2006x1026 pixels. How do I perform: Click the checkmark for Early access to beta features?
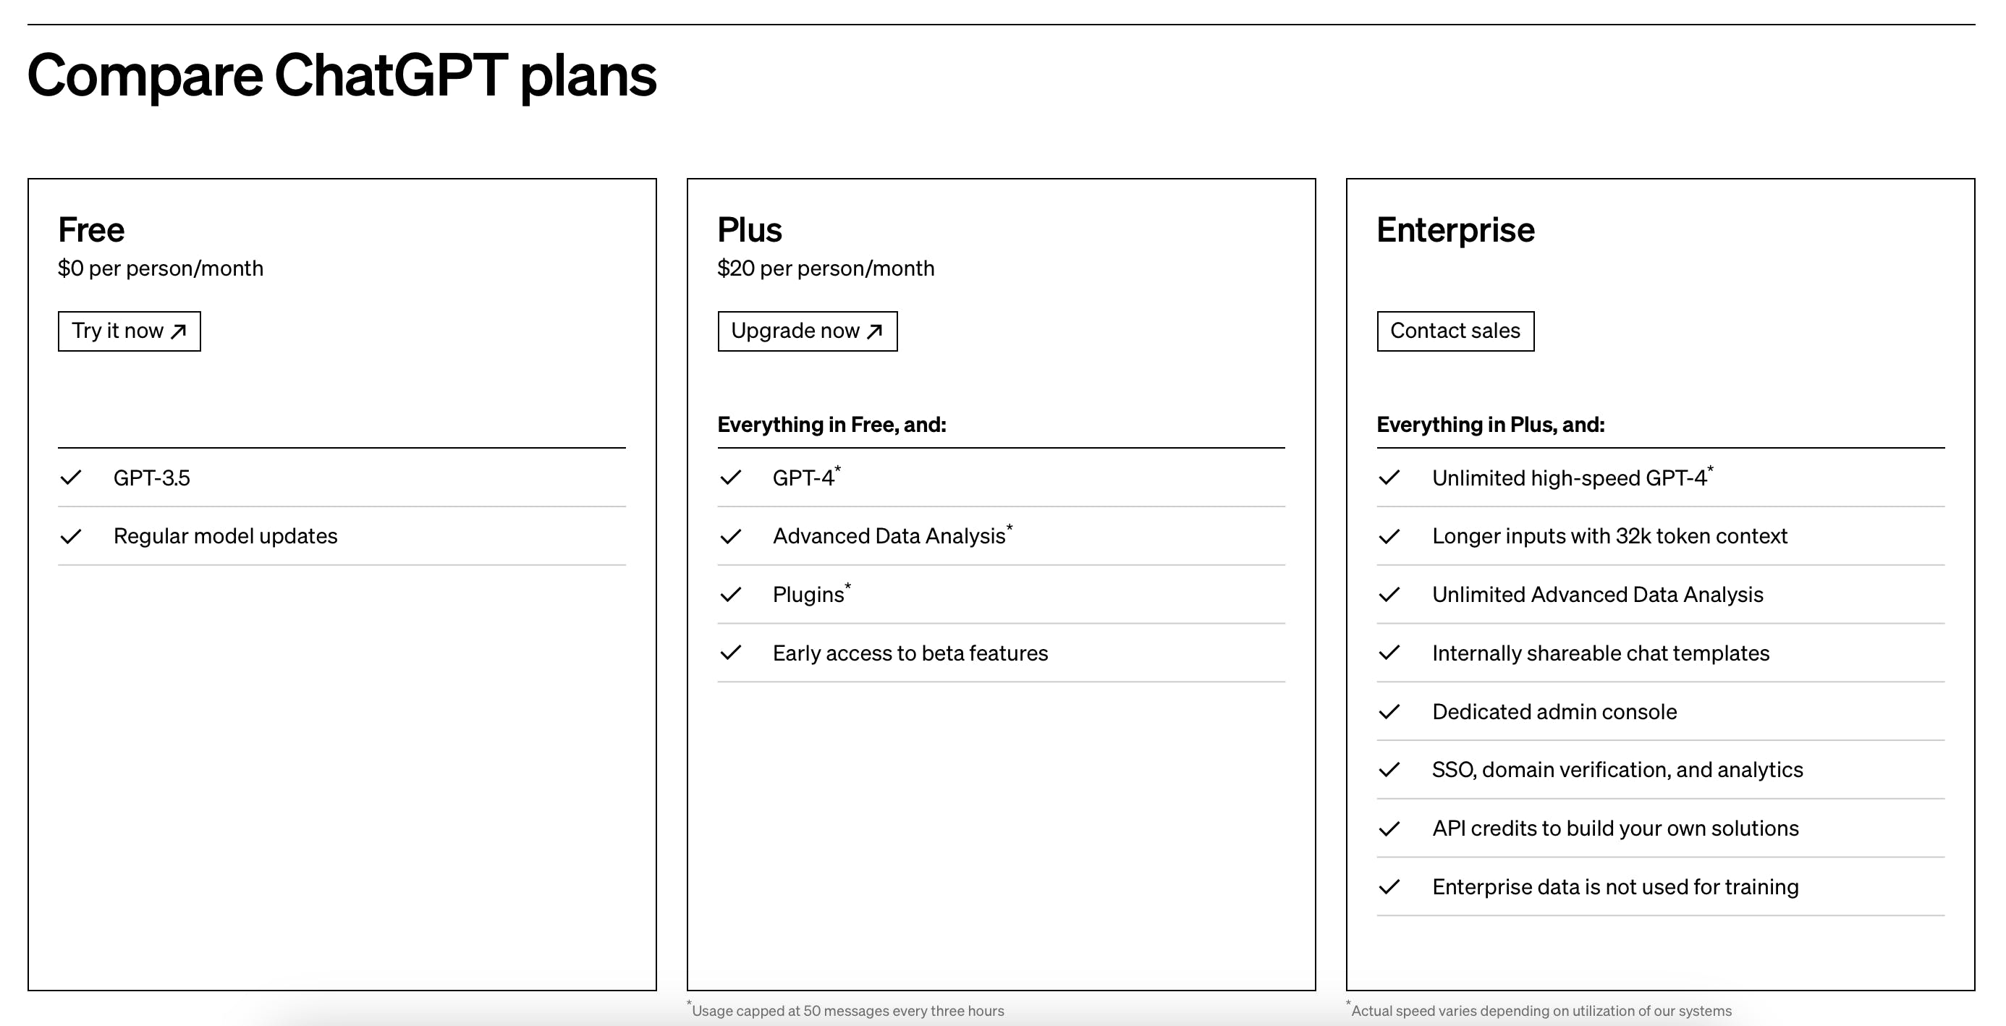tap(730, 653)
